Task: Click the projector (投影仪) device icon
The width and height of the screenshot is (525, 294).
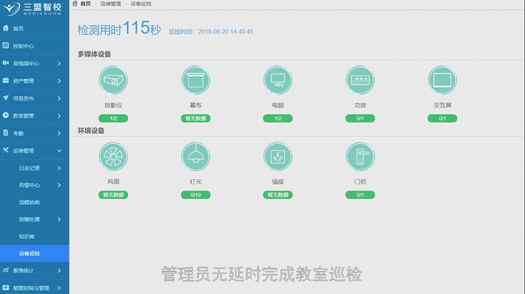Action: click(113, 80)
